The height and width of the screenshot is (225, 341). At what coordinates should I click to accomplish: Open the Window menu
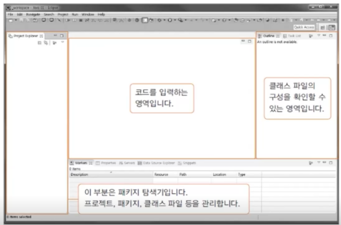(88, 15)
